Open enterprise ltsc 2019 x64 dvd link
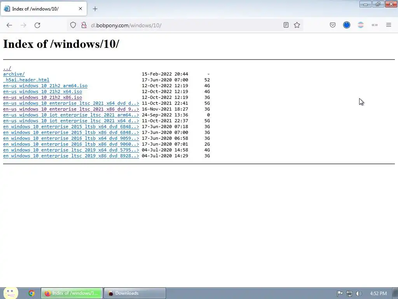Image resolution: width=398 pixels, height=299 pixels. click(x=71, y=150)
